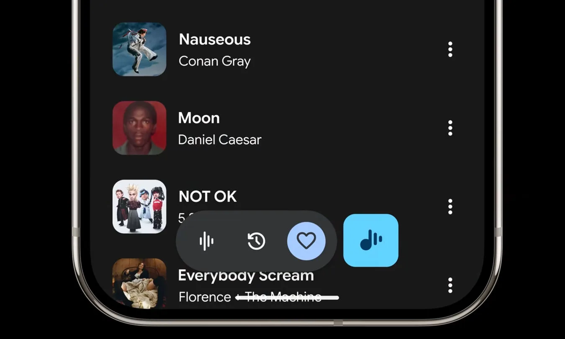Tap the artist name Conan Gray
The height and width of the screenshot is (339, 565).
[215, 62]
